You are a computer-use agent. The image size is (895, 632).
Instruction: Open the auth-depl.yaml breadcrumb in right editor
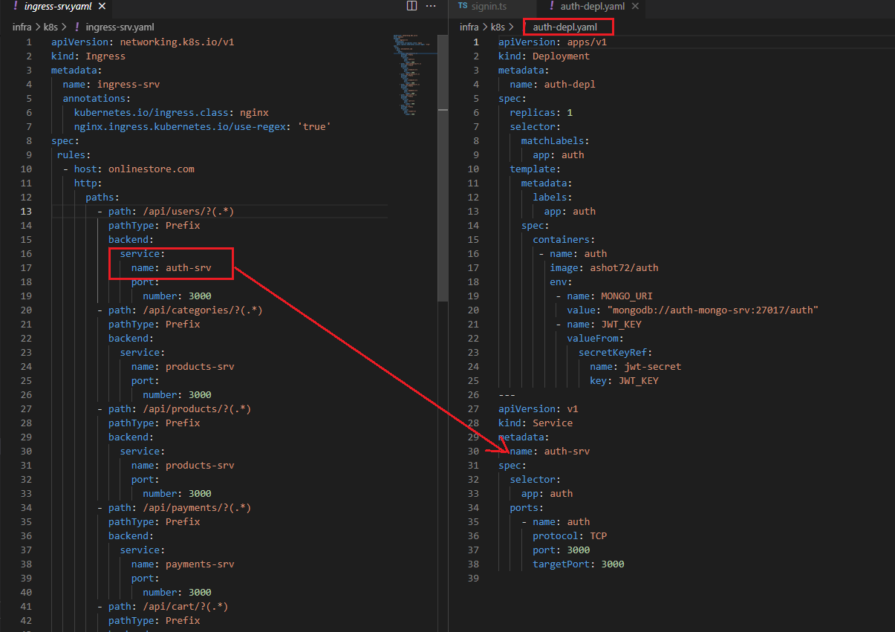point(564,27)
